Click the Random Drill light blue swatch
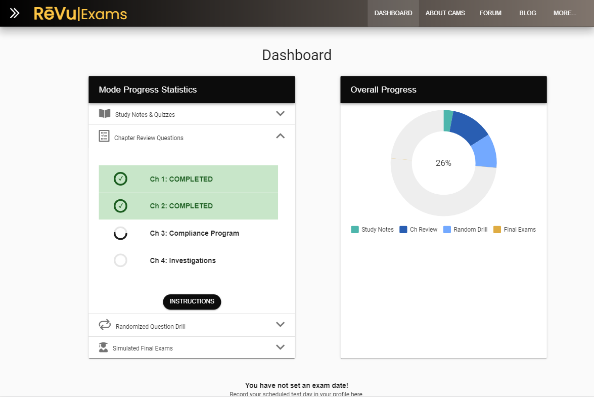Image resolution: width=594 pixels, height=397 pixels. click(447, 230)
